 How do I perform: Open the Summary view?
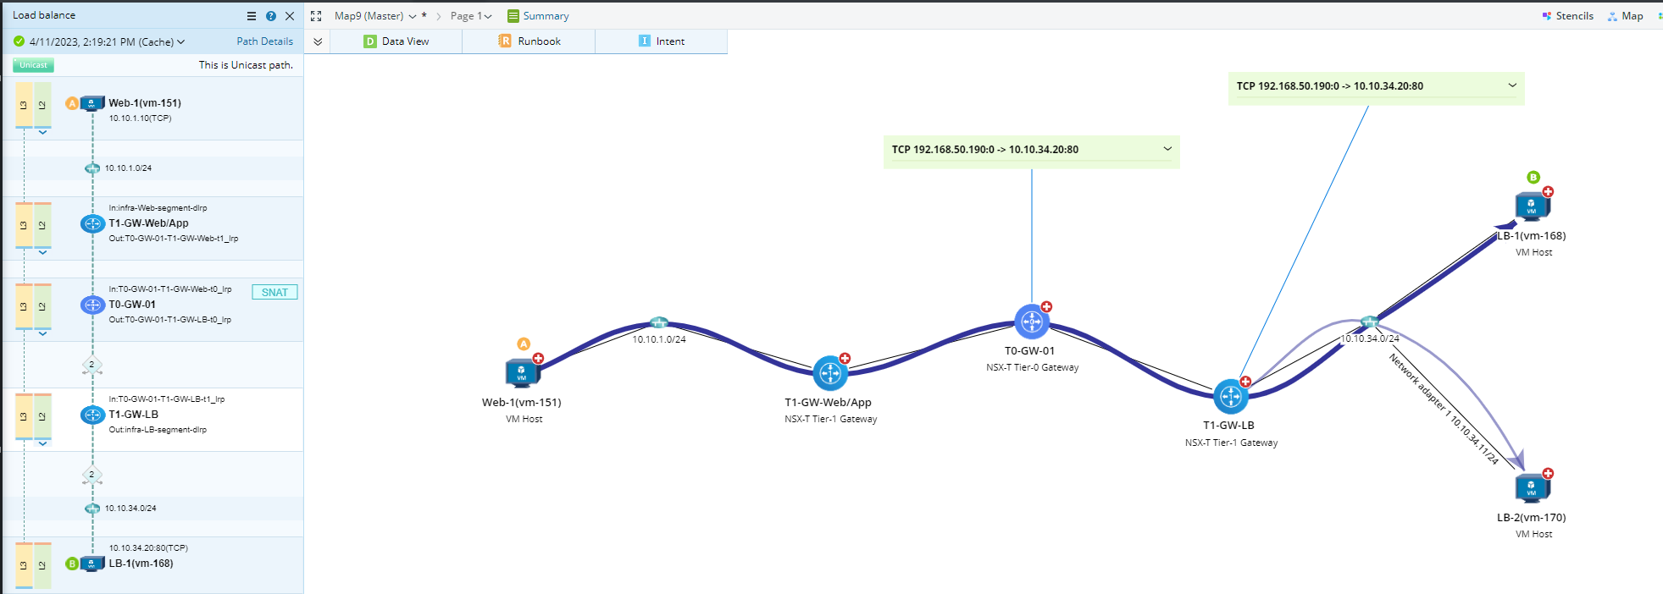(538, 16)
